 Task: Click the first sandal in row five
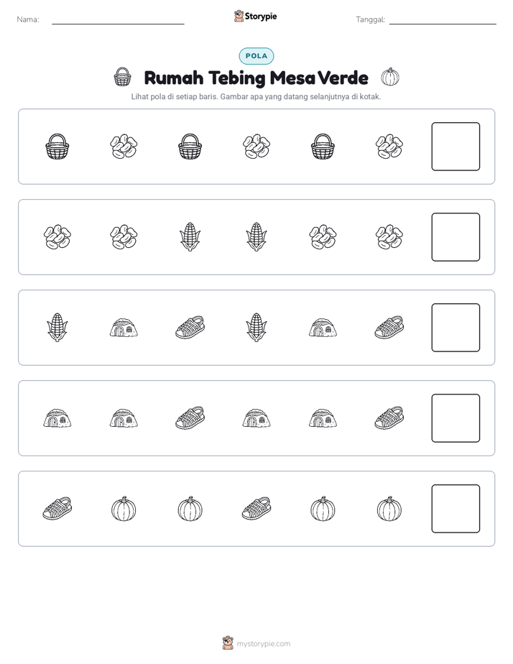click(x=57, y=509)
